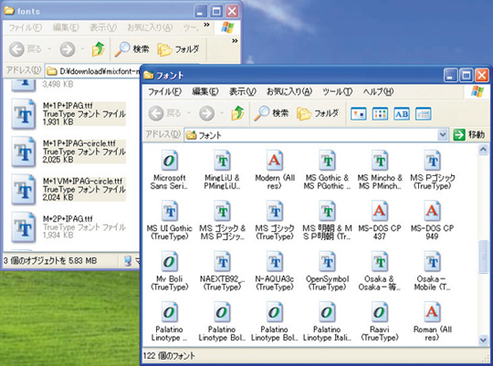This screenshot has height=366, width=493.
Task: Select MS ゴシック & MS Pゴシック font
Action: pos(222,211)
